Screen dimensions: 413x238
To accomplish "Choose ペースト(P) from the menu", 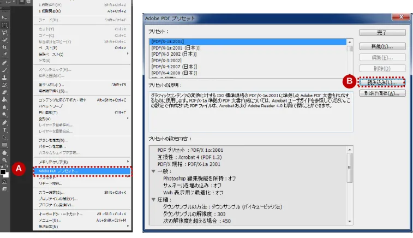I will click(82, 48).
